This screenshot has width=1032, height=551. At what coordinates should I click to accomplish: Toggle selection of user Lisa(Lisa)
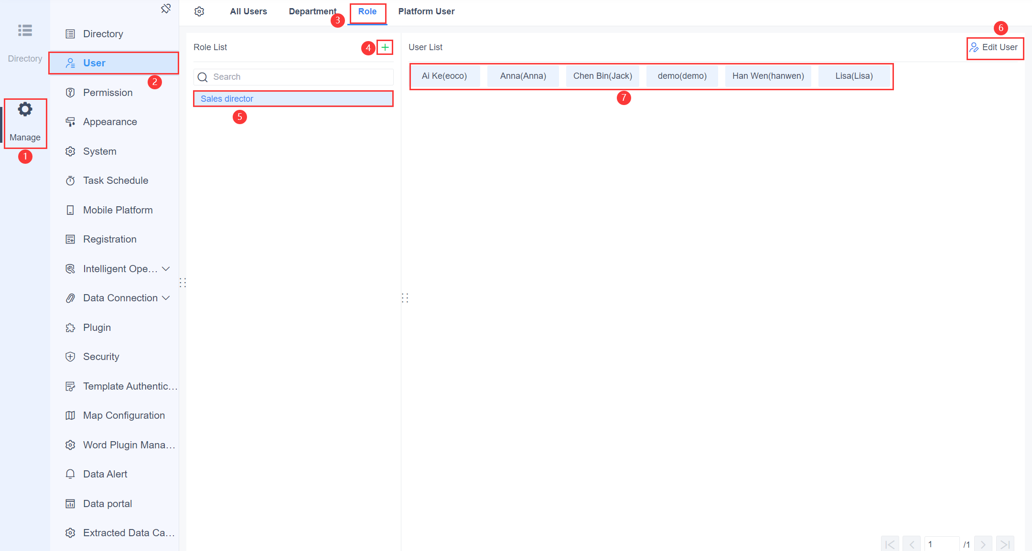(x=855, y=75)
